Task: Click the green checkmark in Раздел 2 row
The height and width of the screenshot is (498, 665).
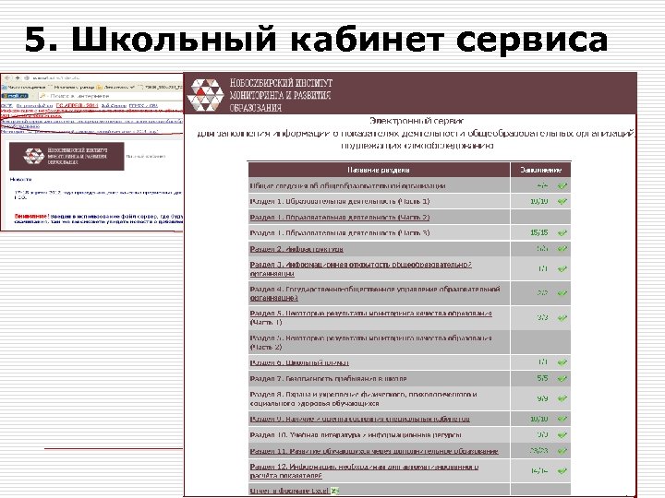Action: tap(562, 249)
